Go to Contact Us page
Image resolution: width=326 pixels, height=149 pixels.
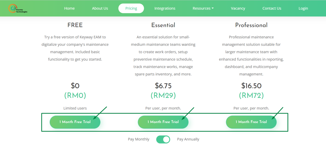(272, 8)
